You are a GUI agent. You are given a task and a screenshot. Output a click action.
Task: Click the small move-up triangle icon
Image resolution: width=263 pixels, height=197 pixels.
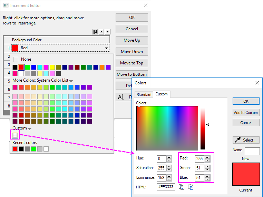101,32
